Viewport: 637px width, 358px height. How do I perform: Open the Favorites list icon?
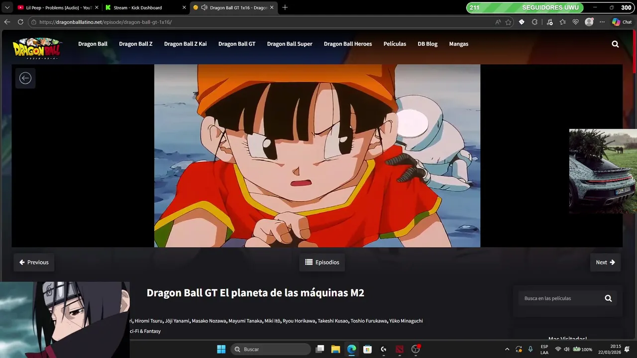click(562, 22)
